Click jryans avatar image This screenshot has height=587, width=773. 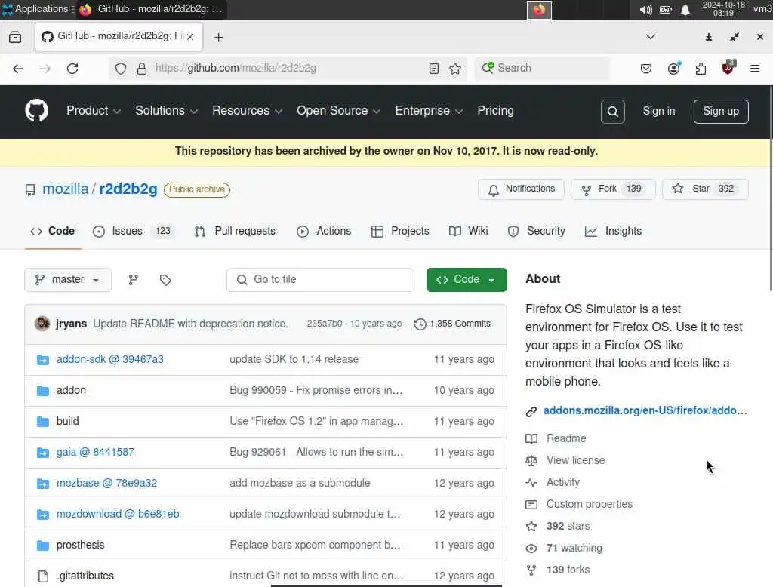click(x=42, y=324)
